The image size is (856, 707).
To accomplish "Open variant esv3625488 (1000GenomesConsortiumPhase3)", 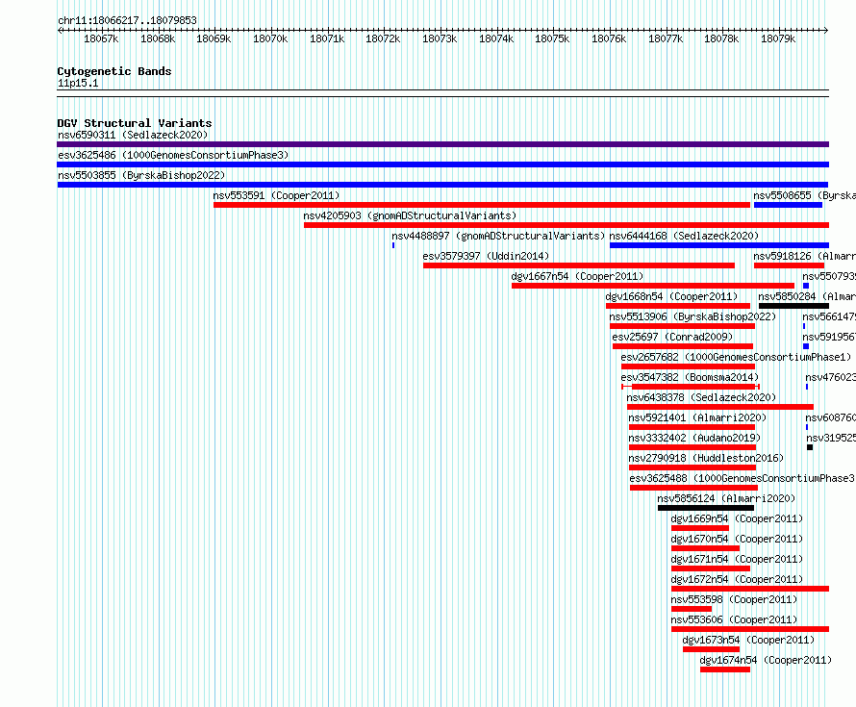I will click(x=743, y=478).
